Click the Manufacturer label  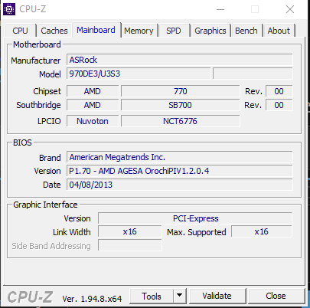36,61
